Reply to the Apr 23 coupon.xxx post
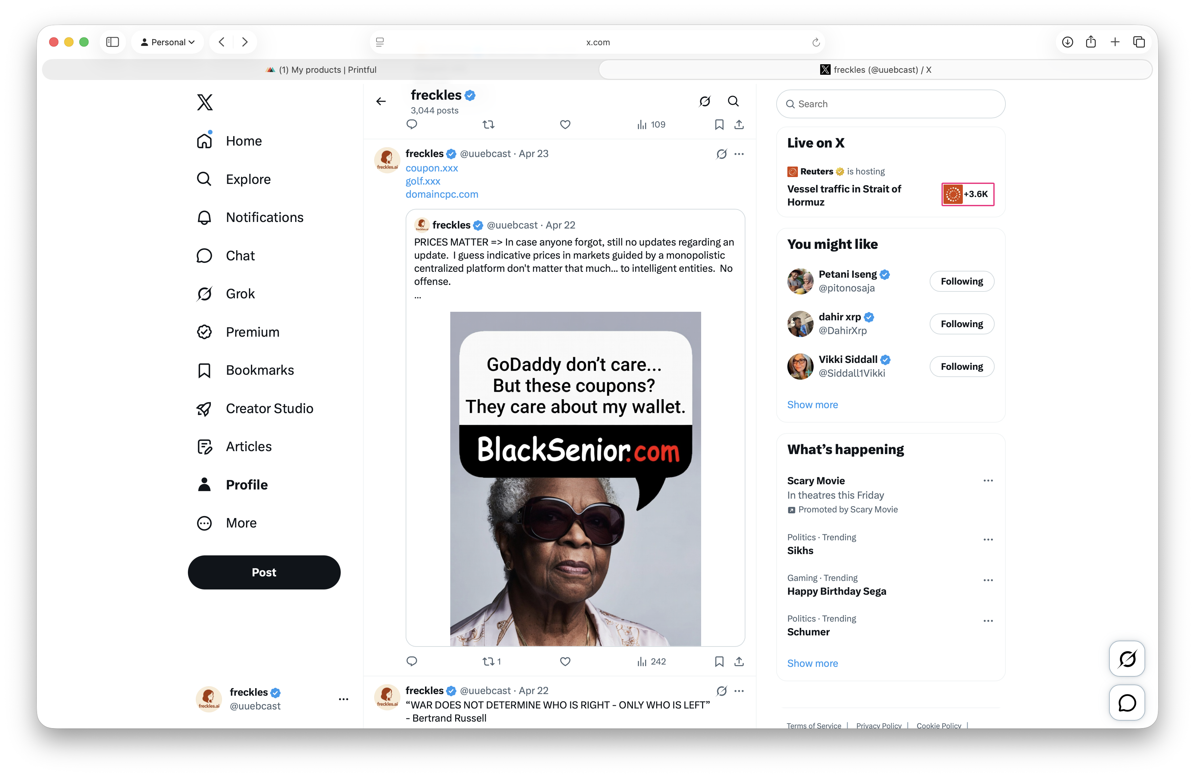The image size is (1195, 777). 412,662
